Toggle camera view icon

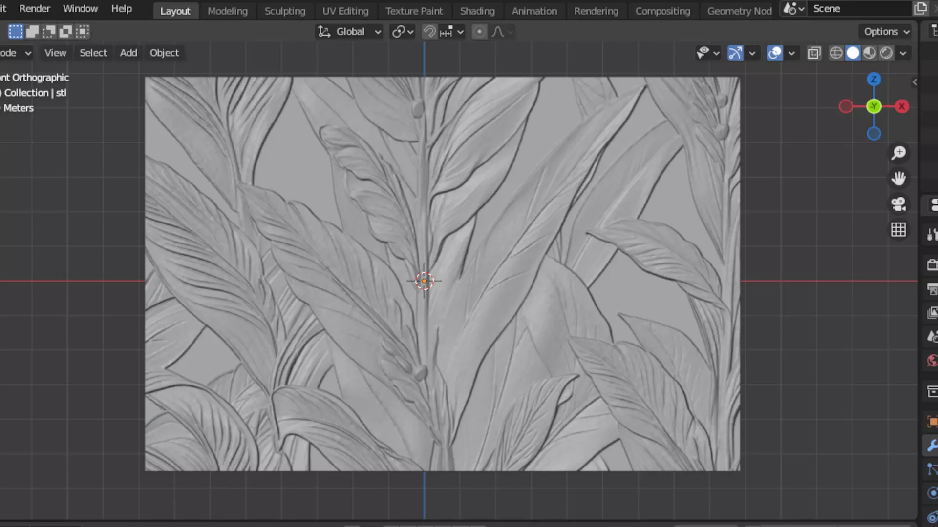pos(898,204)
